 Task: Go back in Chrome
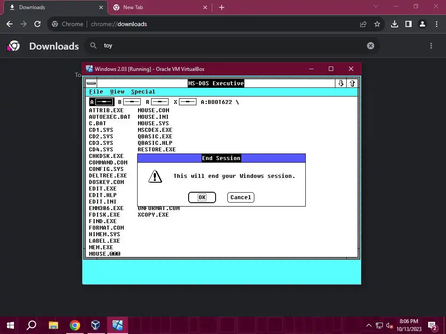[x=10, y=24]
